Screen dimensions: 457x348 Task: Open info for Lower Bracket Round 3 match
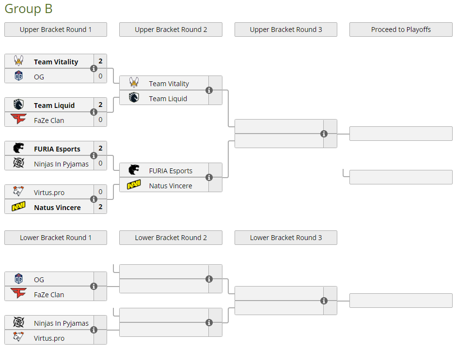coord(324,301)
